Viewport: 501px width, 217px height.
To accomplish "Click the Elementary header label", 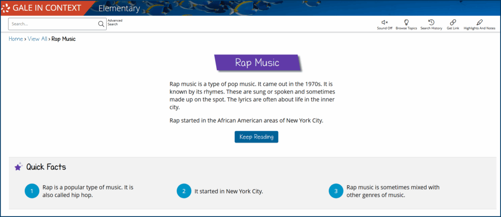I will 119,8.
